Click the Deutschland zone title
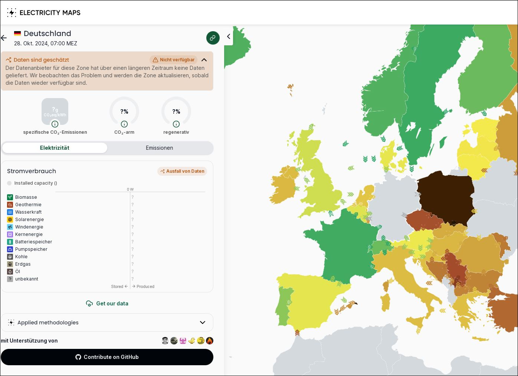The width and height of the screenshot is (518, 376). point(47,33)
